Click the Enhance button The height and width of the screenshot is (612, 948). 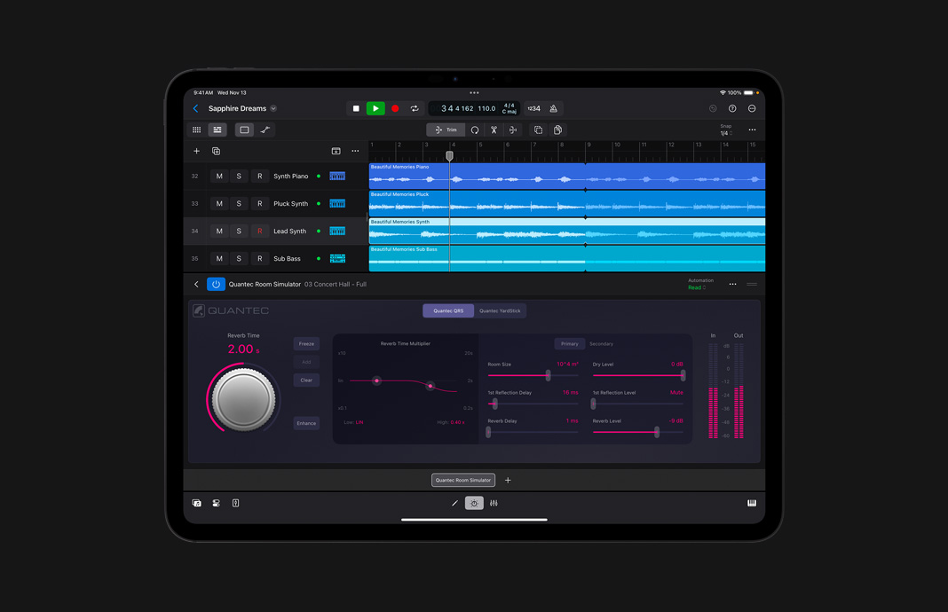(x=306, y=423)
